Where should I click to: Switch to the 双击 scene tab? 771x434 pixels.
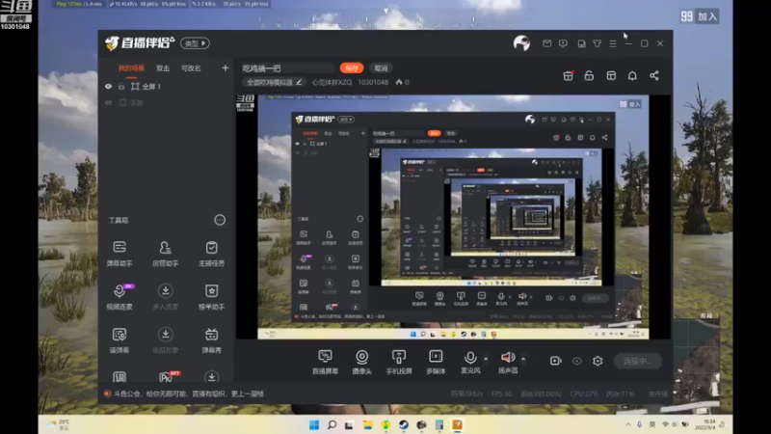[163, 68]
